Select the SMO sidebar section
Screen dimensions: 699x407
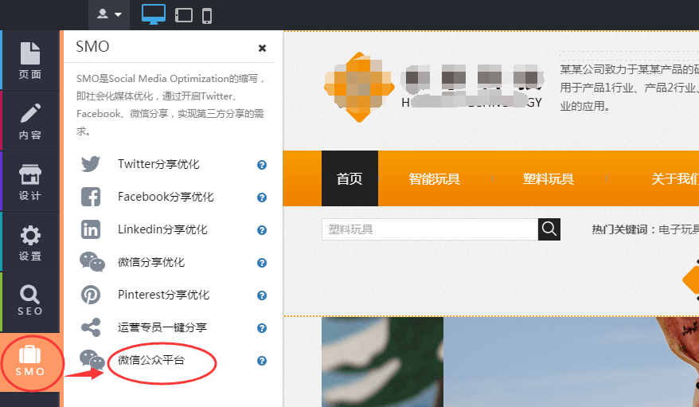click(x=30, y=362)
